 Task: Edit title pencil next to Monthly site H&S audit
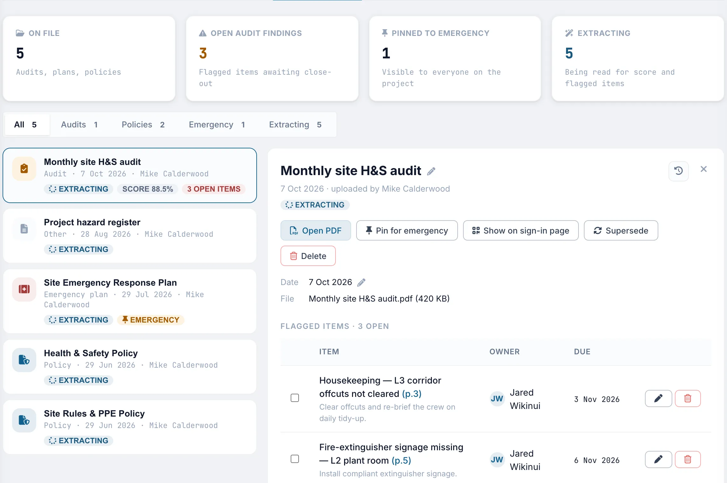point(431,172)
